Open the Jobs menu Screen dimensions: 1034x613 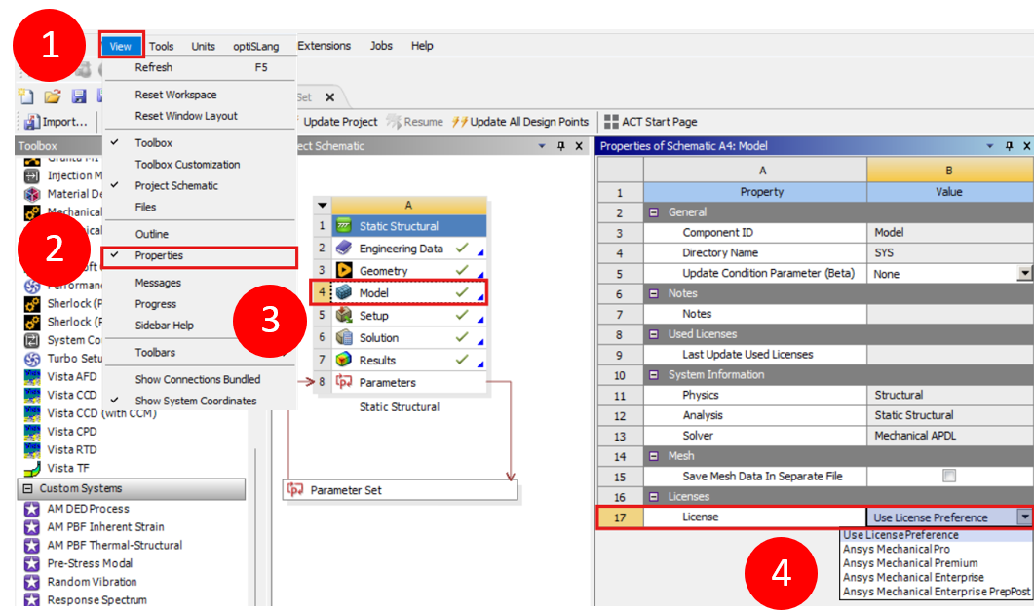point(381,46)
